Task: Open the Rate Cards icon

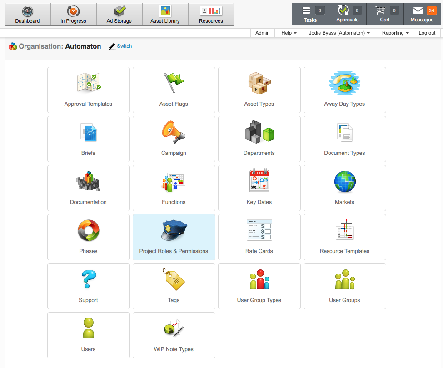Action: coord(259,230)
